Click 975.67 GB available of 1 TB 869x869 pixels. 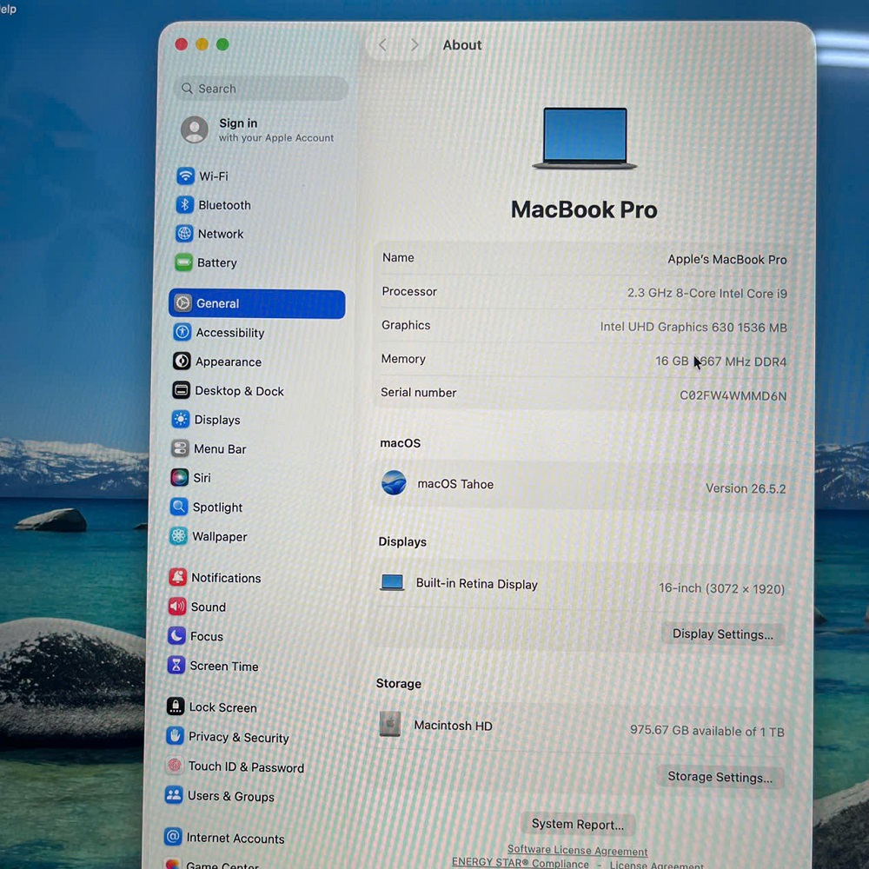click(x=707, y=731)
